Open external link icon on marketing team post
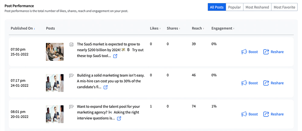The image size is (302, 131). pos(105,87)
